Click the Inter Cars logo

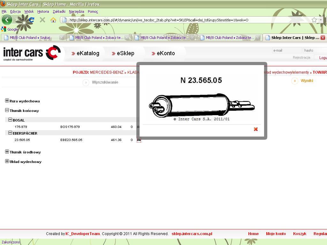coord(32,53)
